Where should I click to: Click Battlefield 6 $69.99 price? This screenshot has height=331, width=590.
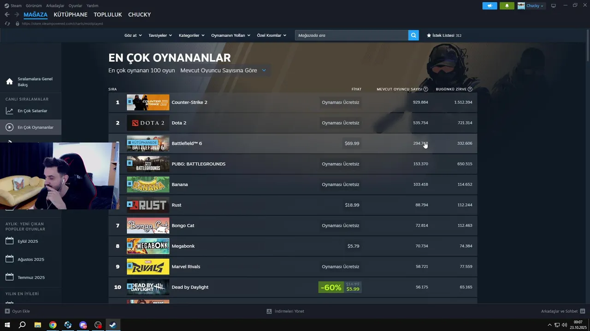352,143
